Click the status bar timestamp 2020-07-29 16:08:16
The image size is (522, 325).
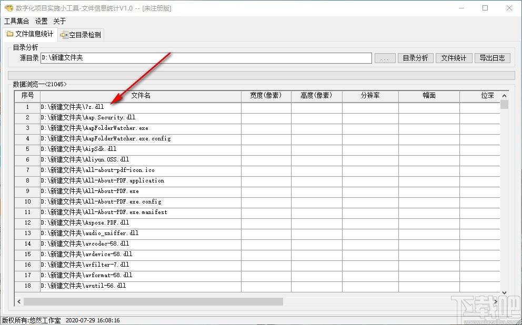(x=93, y=321)
